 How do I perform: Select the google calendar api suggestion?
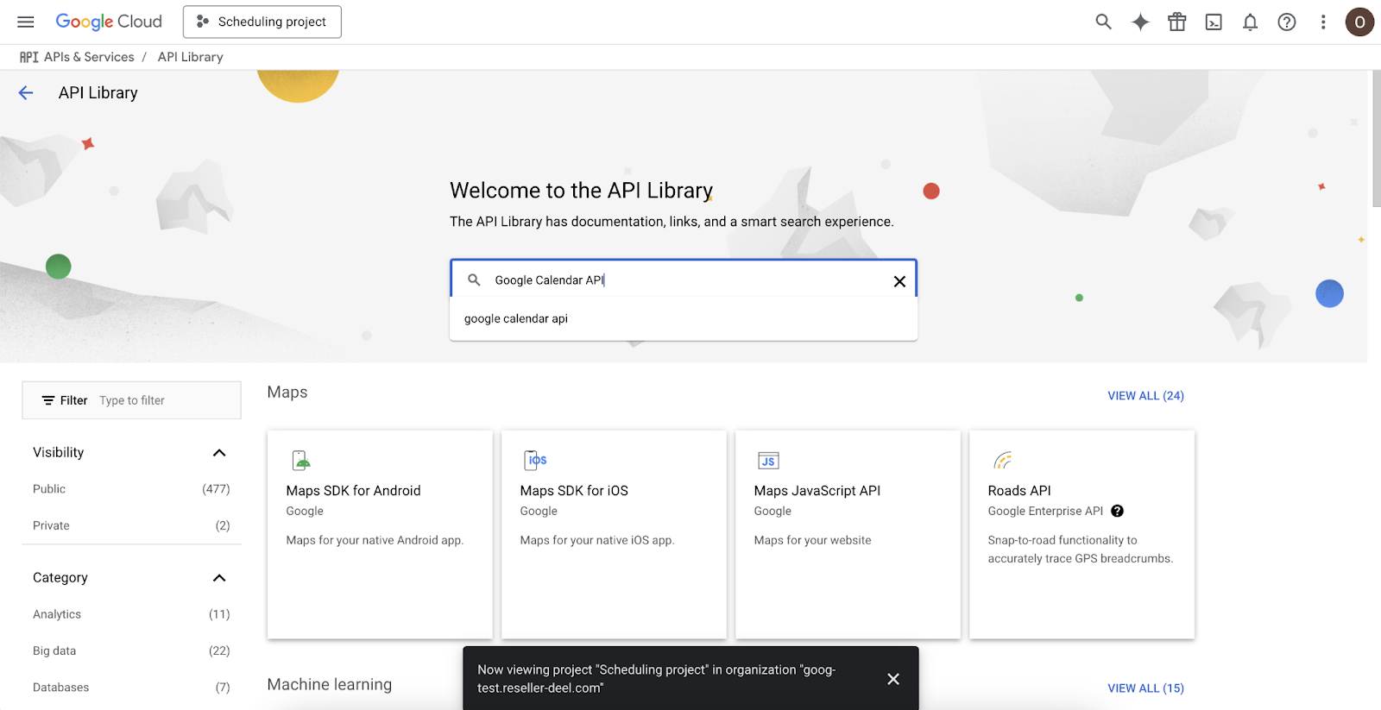(683, 318)
